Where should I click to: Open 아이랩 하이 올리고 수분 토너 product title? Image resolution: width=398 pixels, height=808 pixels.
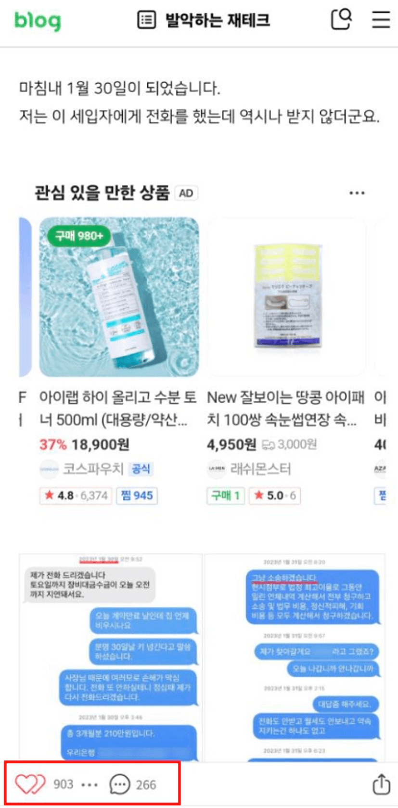[118, 409]
